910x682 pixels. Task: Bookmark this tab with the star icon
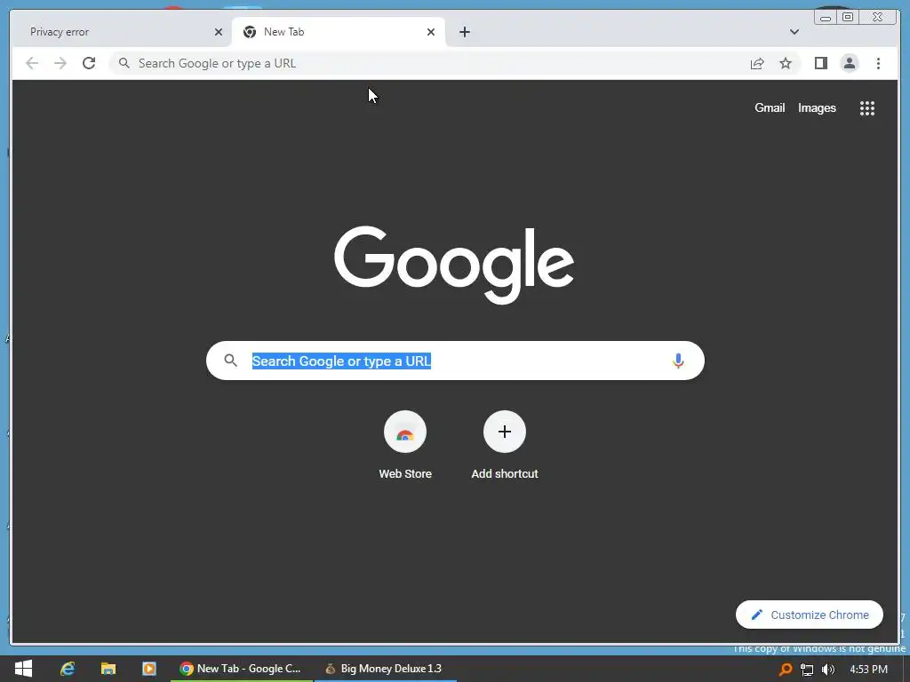(786, 63)
